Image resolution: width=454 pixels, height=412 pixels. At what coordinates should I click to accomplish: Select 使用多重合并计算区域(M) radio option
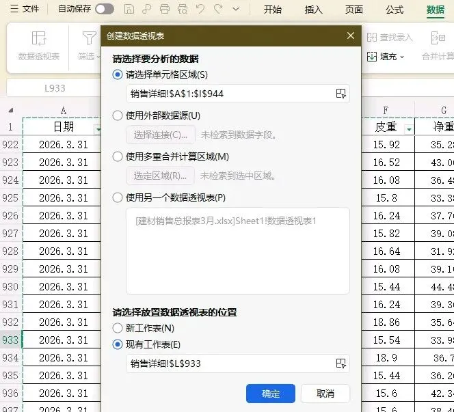118,156
